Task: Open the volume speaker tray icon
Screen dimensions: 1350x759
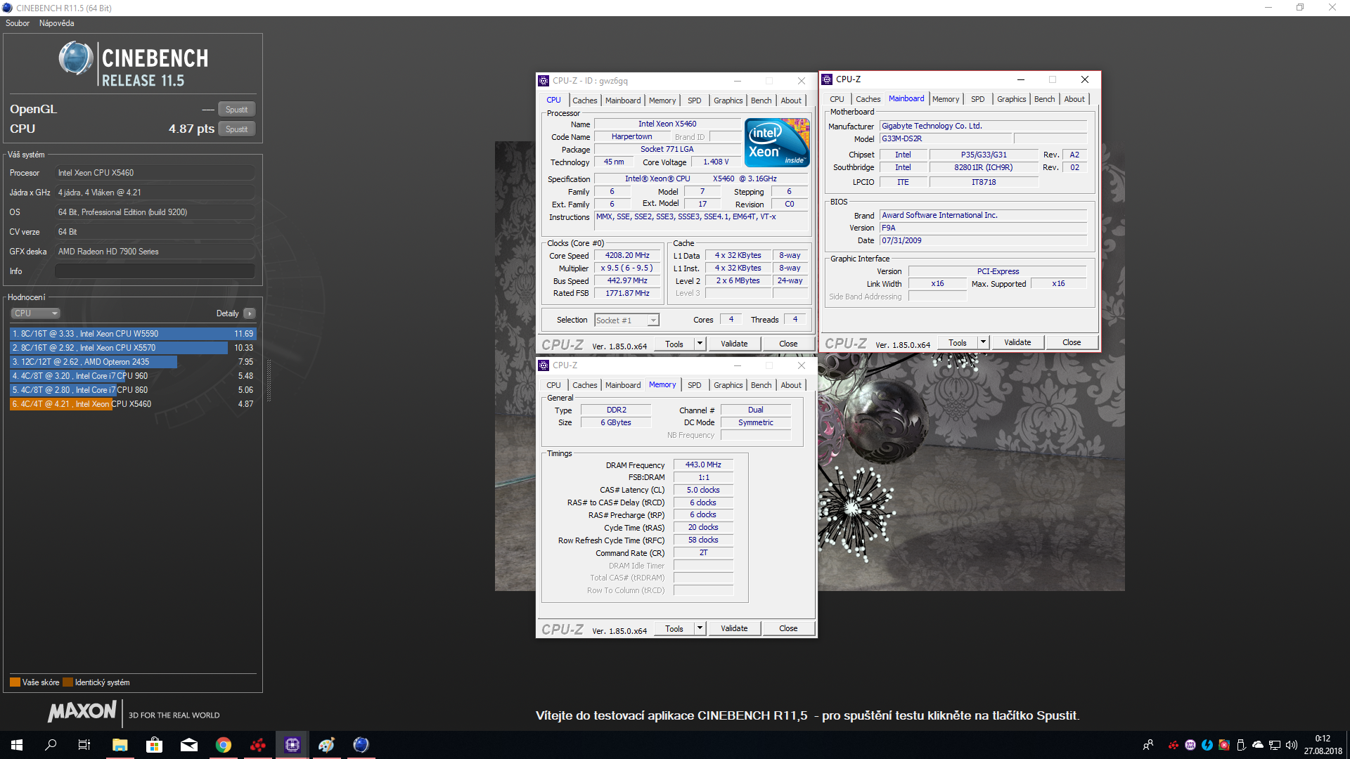Action: (x=1292, y=745)
